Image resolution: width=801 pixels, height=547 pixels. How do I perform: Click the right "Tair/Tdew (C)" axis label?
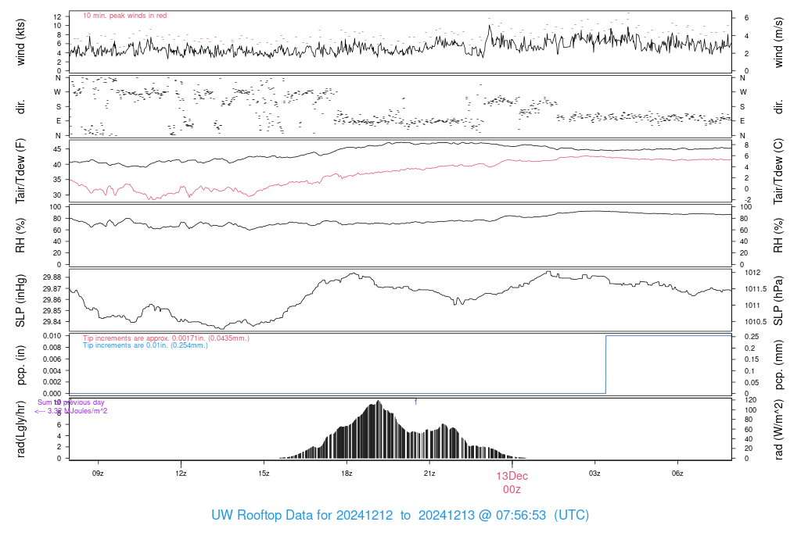pyautogui.click(x=778, y=171)
